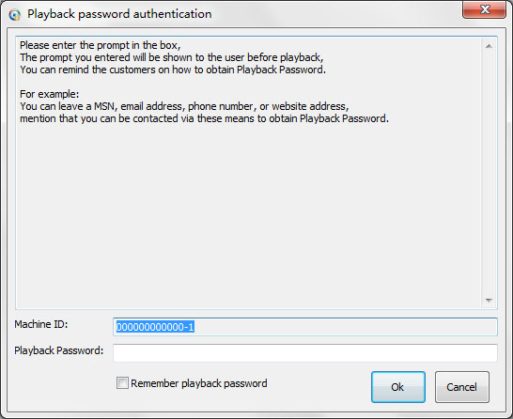Click the 'Remember playback password' label text

click(x=199, y=383)
